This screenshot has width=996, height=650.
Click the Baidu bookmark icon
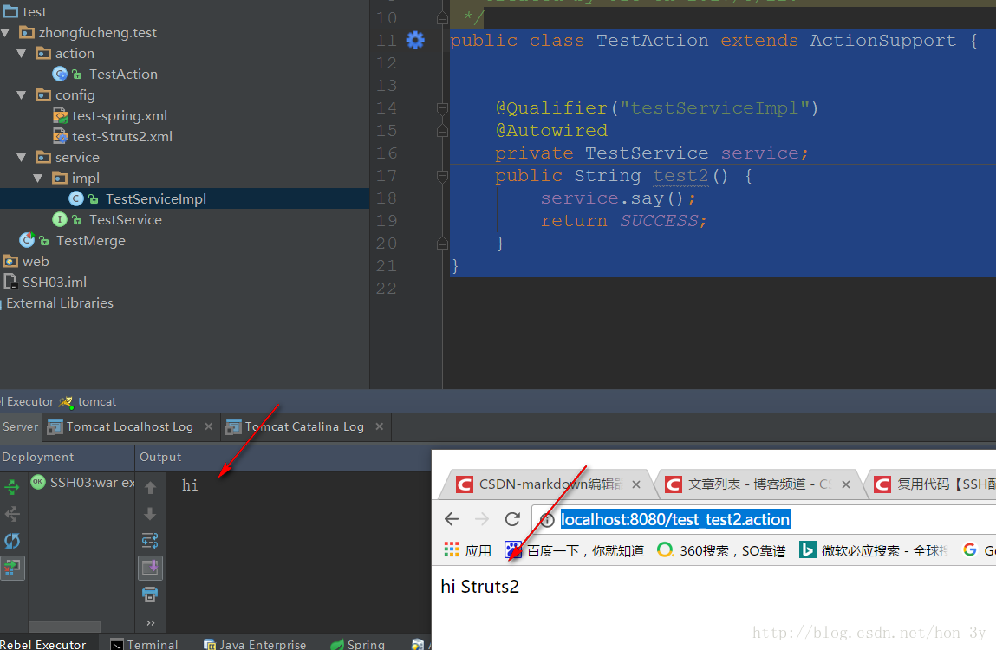coord(512,549)
